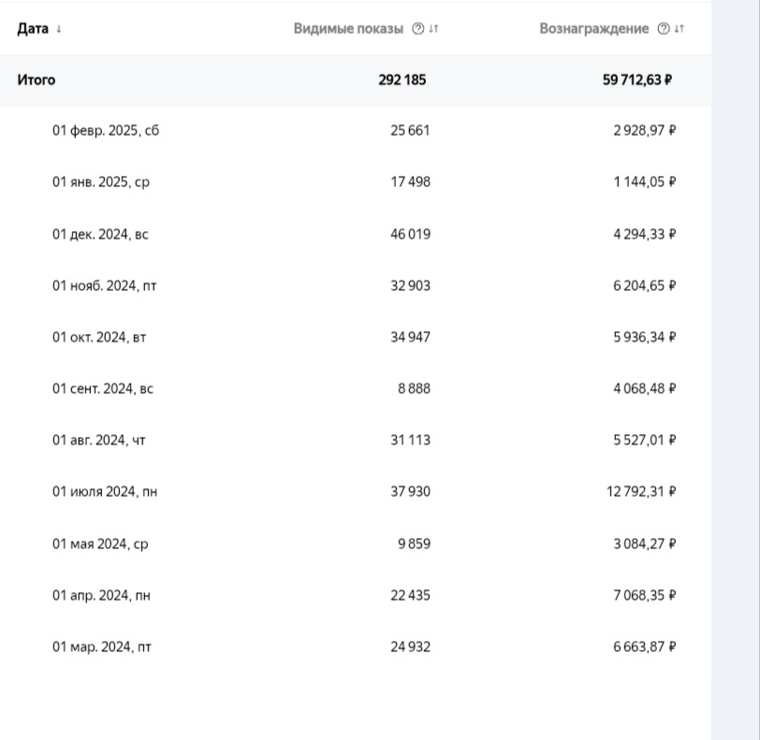Screen dimensions: 760x740
Task: Open help tooltip icon for Видимые показы
Action: [417, 29]
